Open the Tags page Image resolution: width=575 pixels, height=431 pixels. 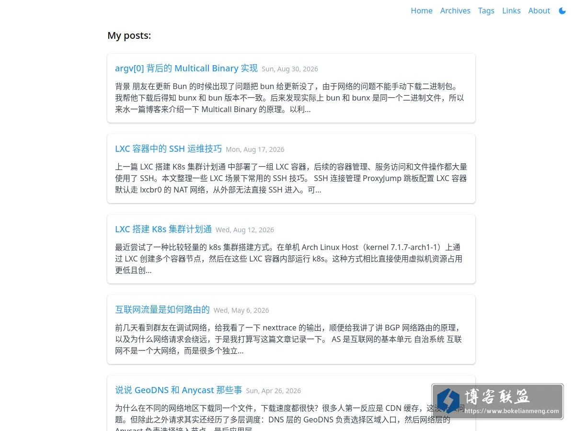click(486, 11)
